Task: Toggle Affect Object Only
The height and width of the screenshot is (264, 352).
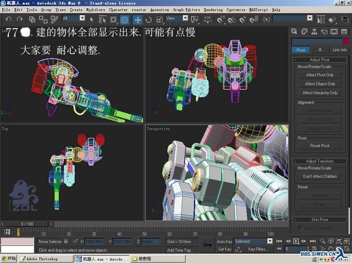Action: (320, 84)
